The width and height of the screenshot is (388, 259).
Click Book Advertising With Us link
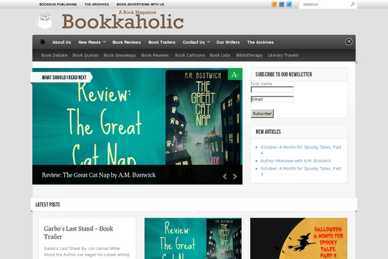(x=140, y=5)
